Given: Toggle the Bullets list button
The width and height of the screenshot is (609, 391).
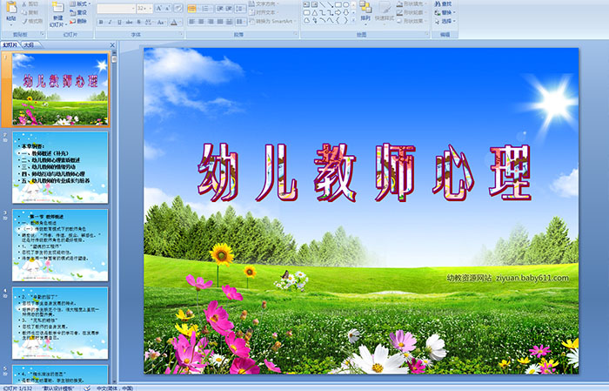Looking at the screenshot, I should tap(192, 9).
